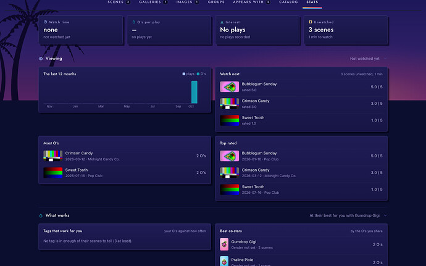Image resolution: width=426 pixels, height=266 pixels.
Task: Click the 3.0 / 5 rating in Top rated
Action: point(377,173)
